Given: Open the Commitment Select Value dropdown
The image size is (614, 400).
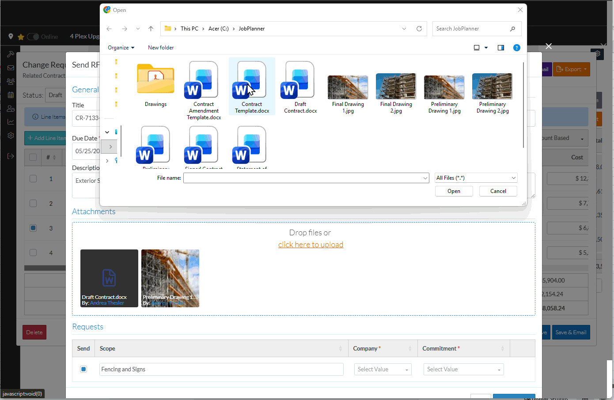Looking at the screenshot, I should 463,370.
